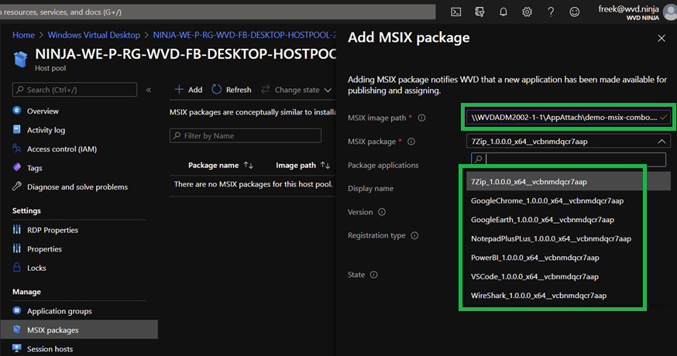Select 7Zip_1.0.0.0_x64 package option
This screenshot has height=356, width=677.
(x=569, y=182)
